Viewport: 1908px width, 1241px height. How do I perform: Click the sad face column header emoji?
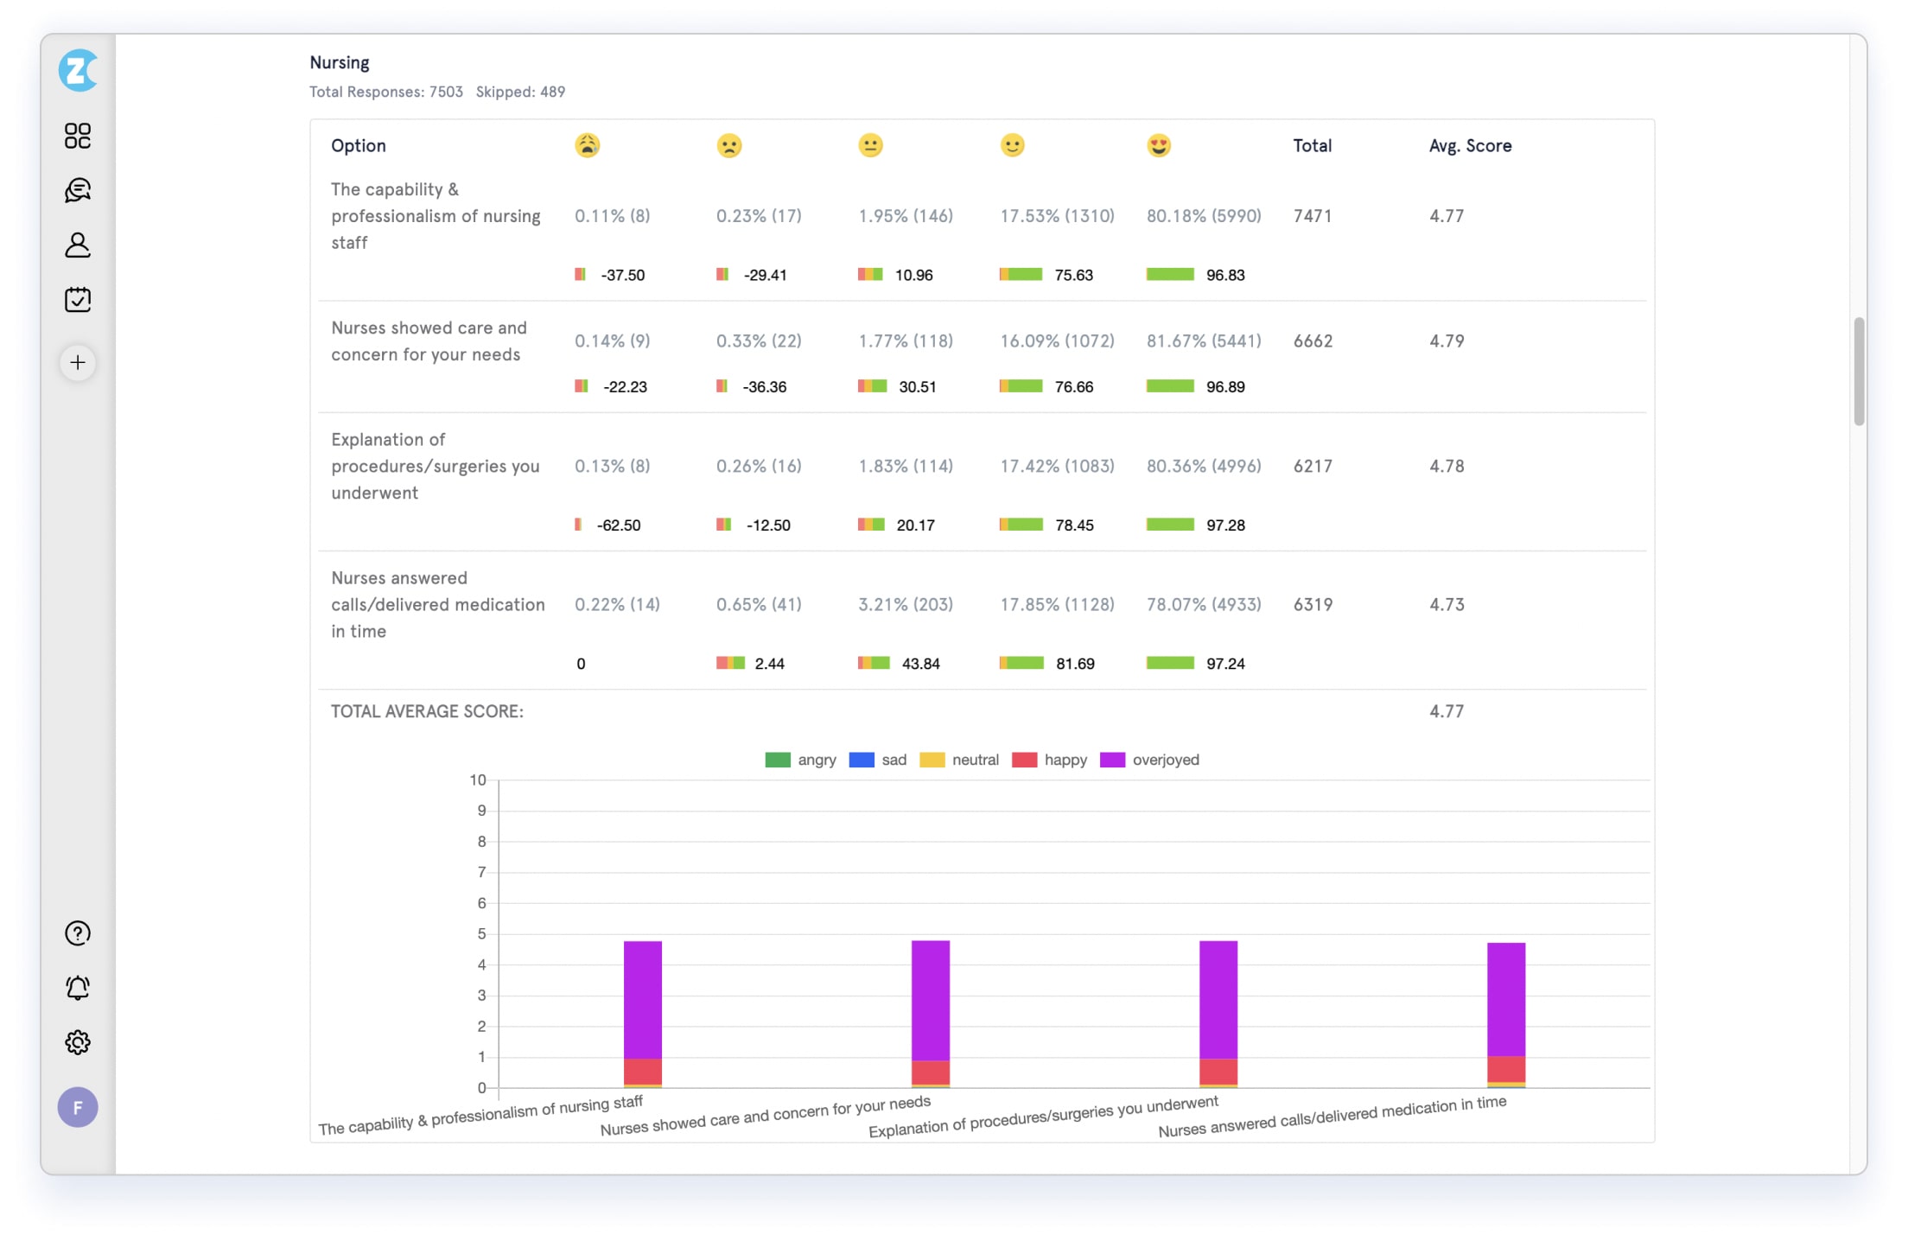[x=729, y=145]
